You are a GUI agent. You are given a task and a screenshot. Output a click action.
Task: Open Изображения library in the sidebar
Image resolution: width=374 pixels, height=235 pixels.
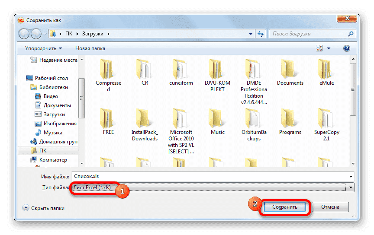click(x=55, y=124)
